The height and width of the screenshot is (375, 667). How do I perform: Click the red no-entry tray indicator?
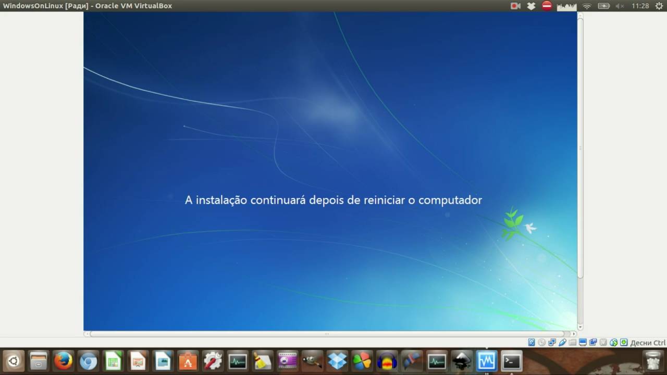[x=547, y=6]
